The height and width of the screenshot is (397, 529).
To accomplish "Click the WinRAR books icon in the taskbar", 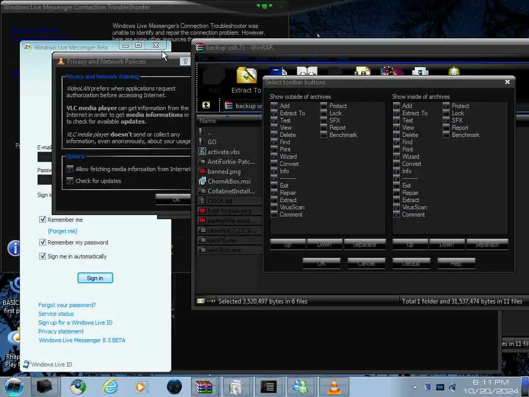I will pyautogui.click(x=204, y=387).
